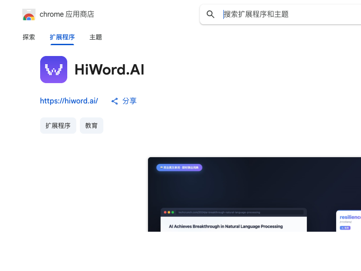This screenshot has width=361, height=271.
Task: Click the HiWord.AI title text
Action: point(109,70)
